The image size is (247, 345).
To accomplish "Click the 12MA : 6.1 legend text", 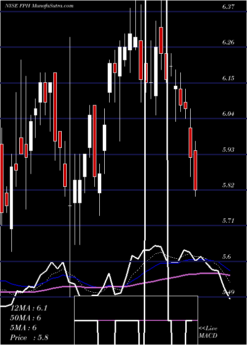I will tap(29, 308).
